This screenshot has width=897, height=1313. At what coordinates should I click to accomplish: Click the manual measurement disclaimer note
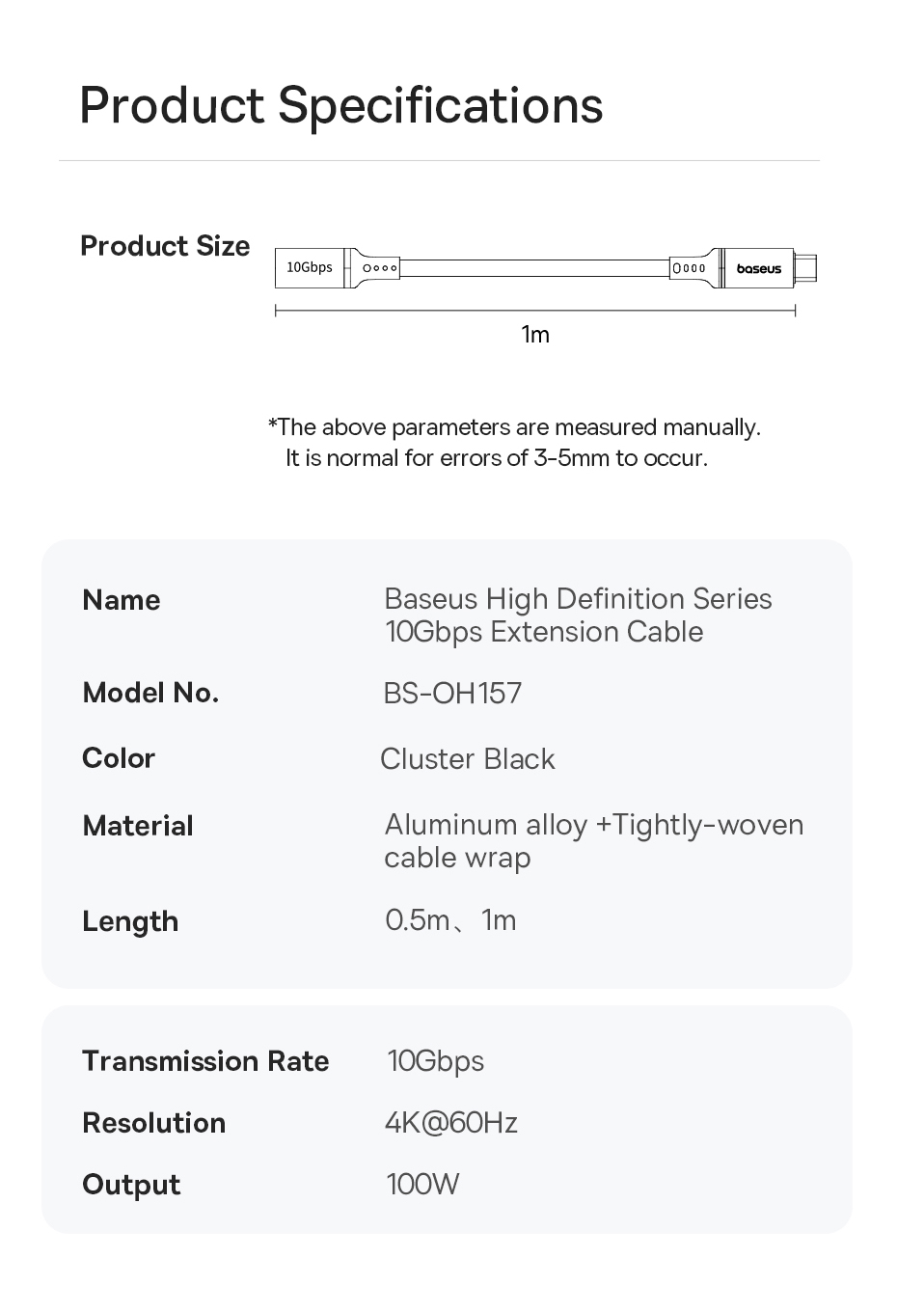[x=514, y=442]
